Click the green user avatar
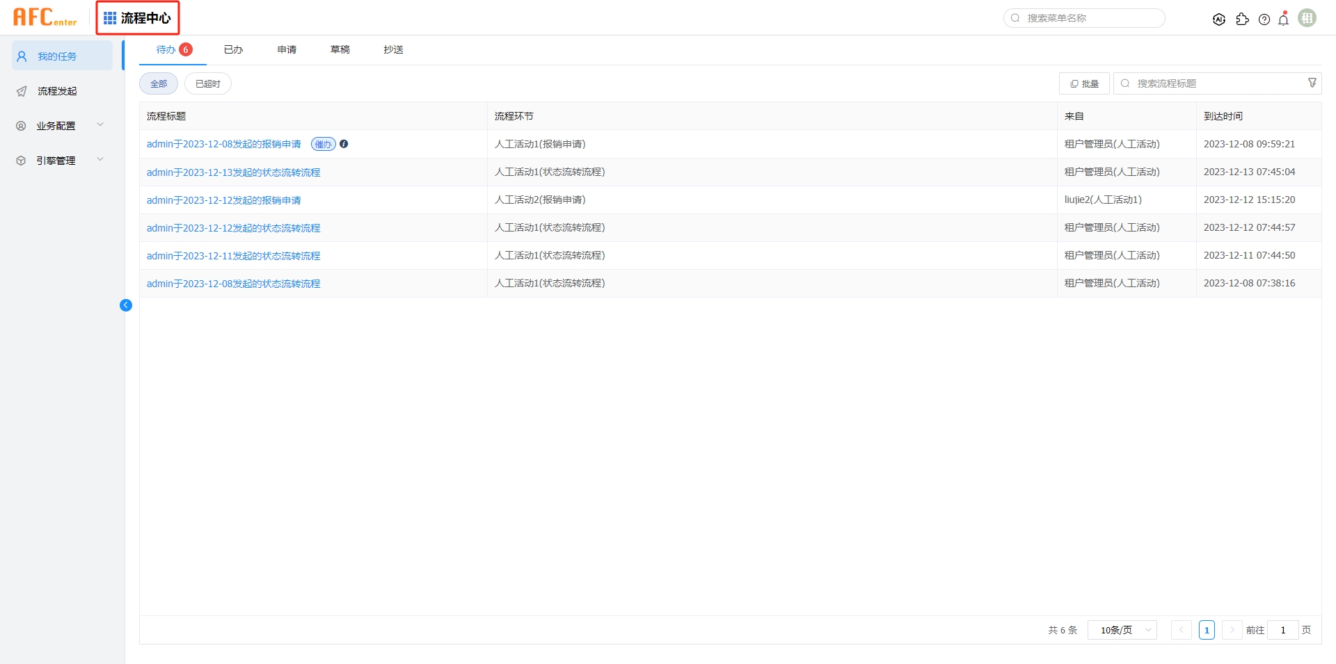The height and width of the screenshot is (664, 1336). [1307, 18]
